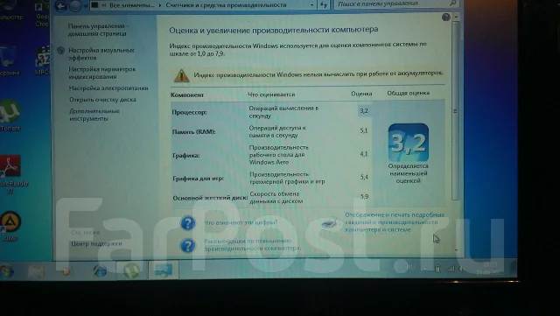
Task: Open Windows Explorer from taskbar
Action: 37,271
